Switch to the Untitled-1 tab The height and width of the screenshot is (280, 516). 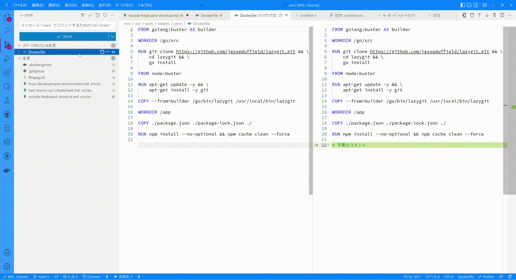[x=308, y=15]
